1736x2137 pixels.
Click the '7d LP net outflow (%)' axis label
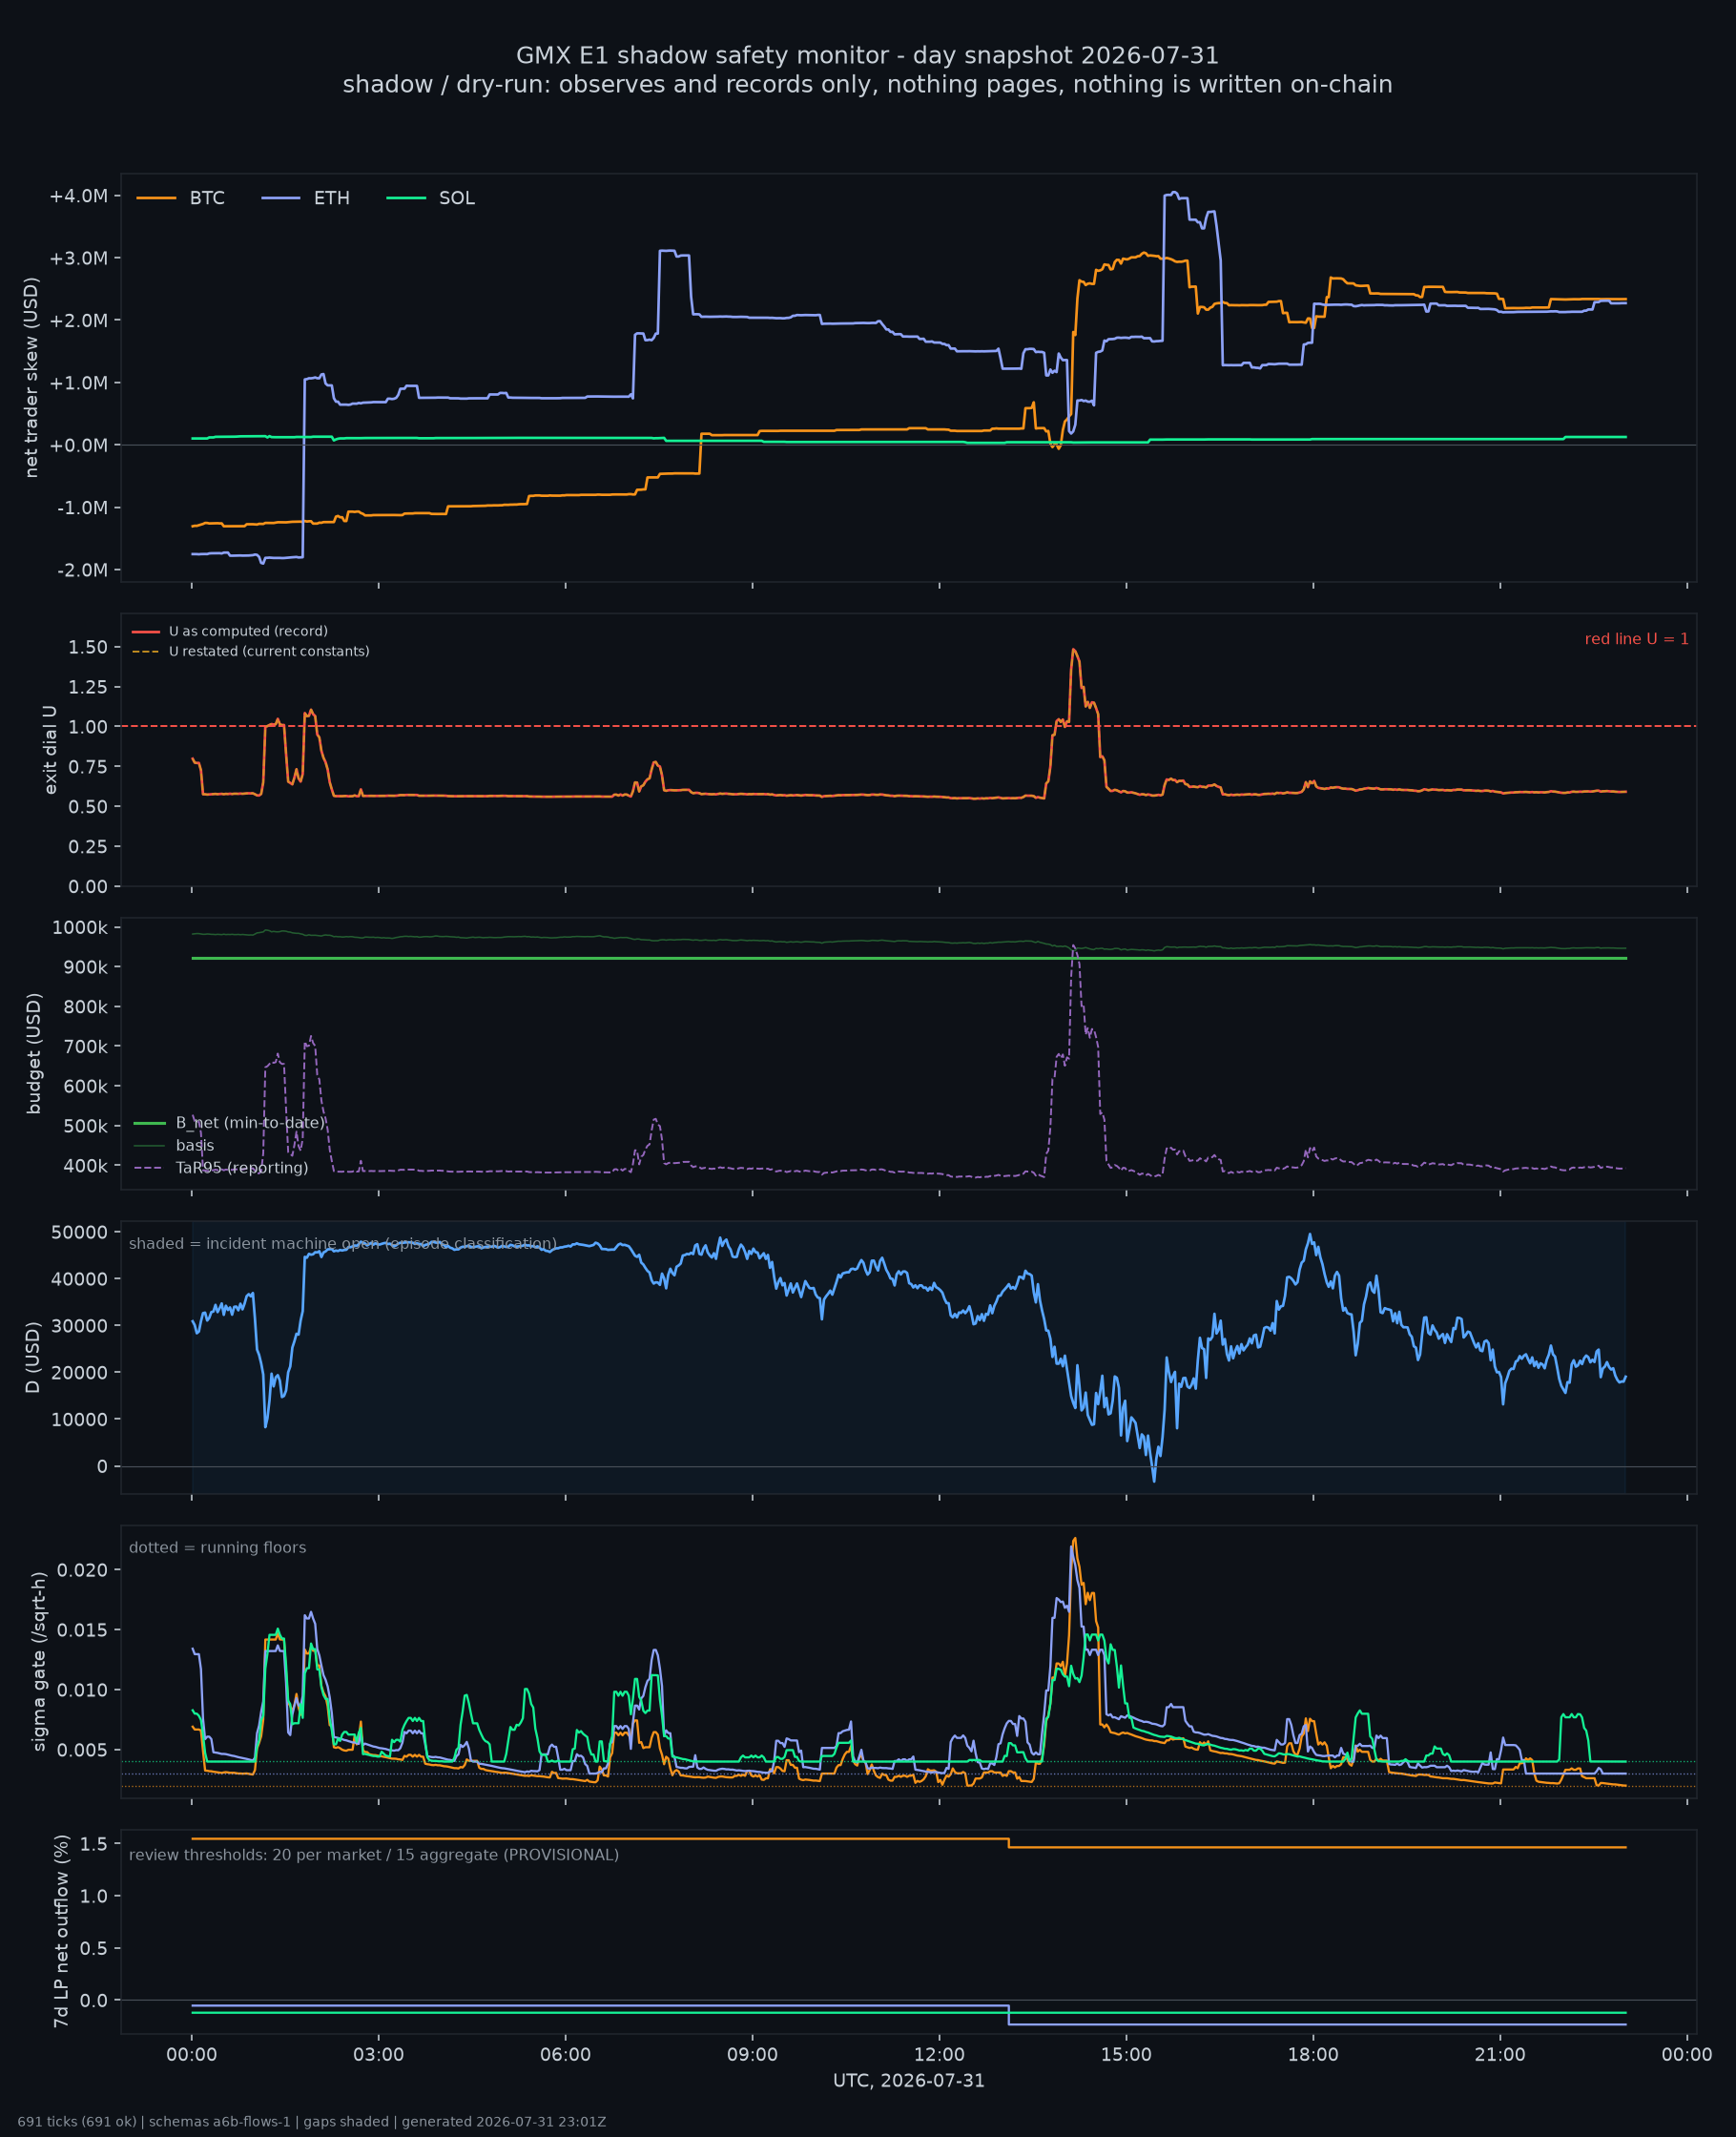pyautogui.click(x=62, y=1931)
